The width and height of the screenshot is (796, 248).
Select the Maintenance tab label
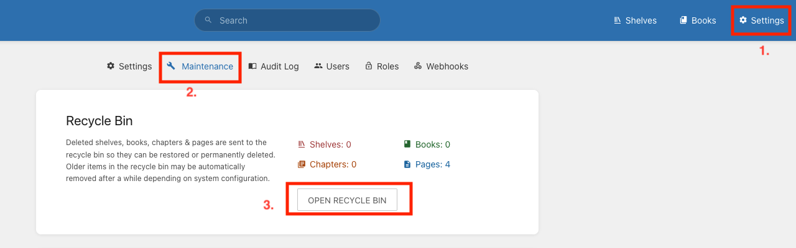[207, 66]
